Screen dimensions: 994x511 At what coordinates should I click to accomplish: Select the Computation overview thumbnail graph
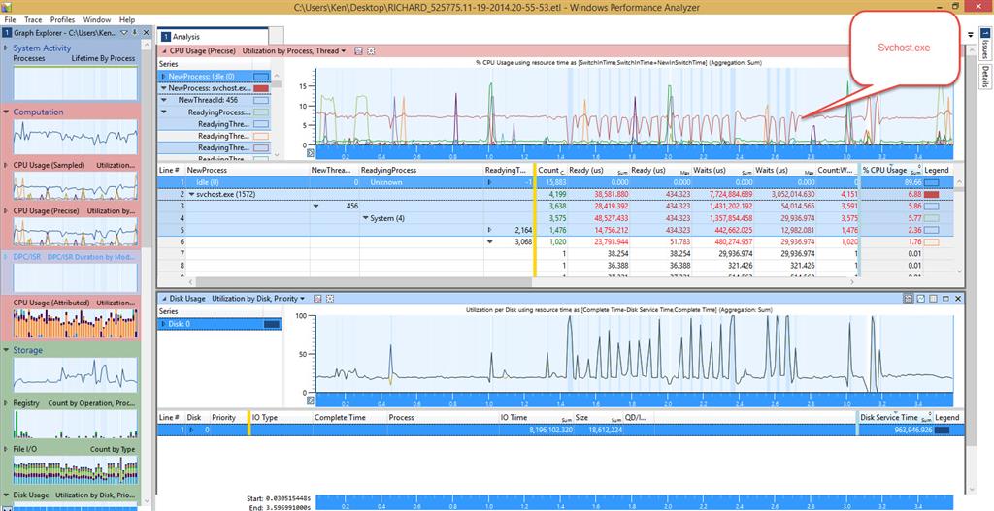(x=75, y=136)
